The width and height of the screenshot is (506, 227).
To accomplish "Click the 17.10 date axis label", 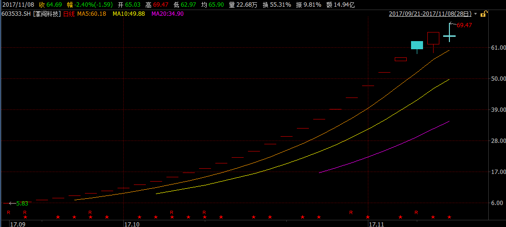I will pos(131,223).
